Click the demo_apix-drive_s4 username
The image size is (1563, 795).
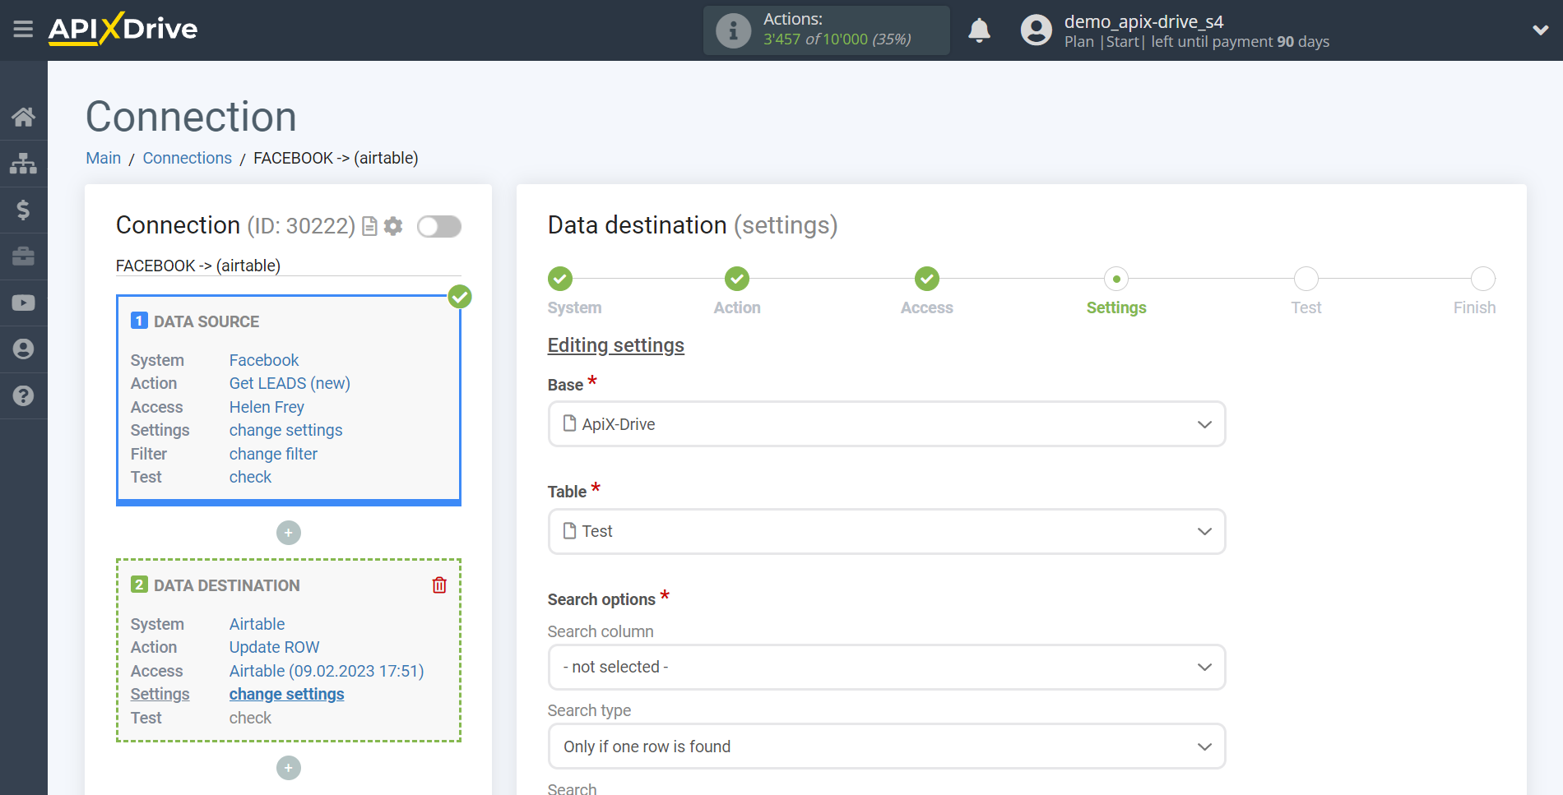tap(1143, 21)
